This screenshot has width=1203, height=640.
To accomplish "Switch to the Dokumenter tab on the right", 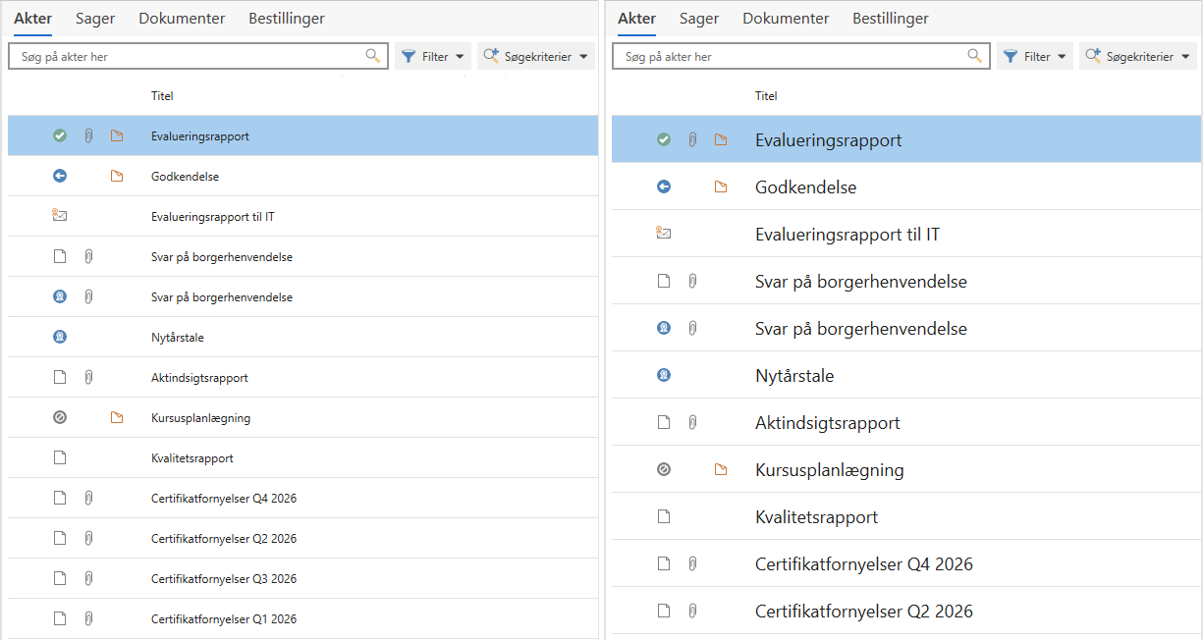I will click(x=787, y=18).
